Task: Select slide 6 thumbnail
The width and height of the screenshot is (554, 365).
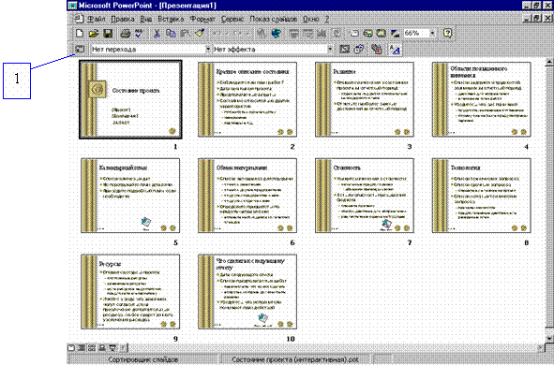Action: [247, 196]
